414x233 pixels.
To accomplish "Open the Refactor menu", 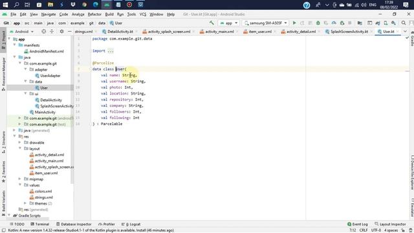I will click(x=94, y=14).
